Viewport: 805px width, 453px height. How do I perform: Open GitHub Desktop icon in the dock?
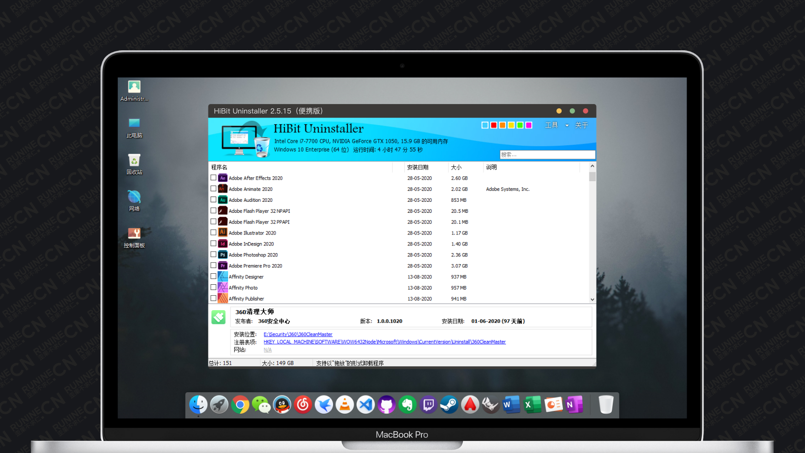tap(387, 405)
